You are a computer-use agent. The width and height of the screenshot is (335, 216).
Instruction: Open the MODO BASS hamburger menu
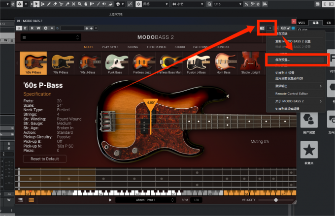tap(24, 37)
